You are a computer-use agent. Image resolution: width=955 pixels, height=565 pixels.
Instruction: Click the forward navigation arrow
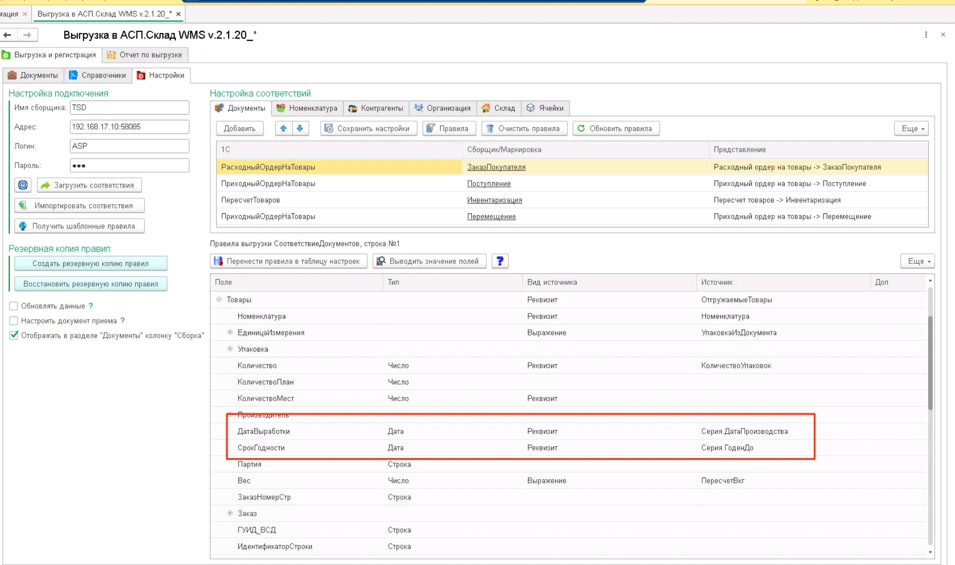(x=27, y=35)
